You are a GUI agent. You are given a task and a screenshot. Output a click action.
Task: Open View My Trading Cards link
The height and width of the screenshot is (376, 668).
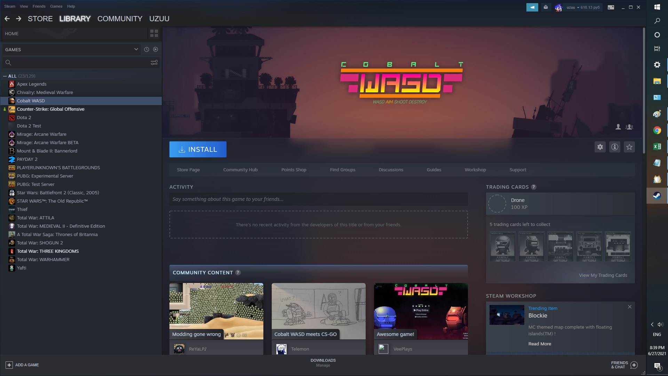click(603, 275)
